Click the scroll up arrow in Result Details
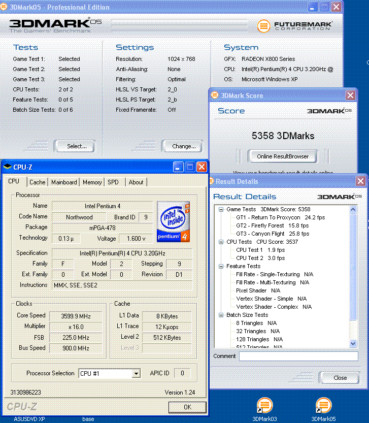369x423 pixels. [353, 209]
